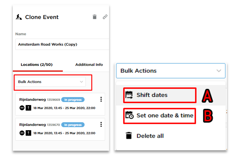The image size is (240, 158).
Task: Click road-closed icon on location 1359670
Action: click(22, 133)
